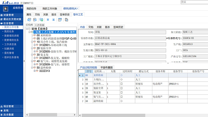Expand the 322Z313 tree node
The image size is (208, 117).
35,71
